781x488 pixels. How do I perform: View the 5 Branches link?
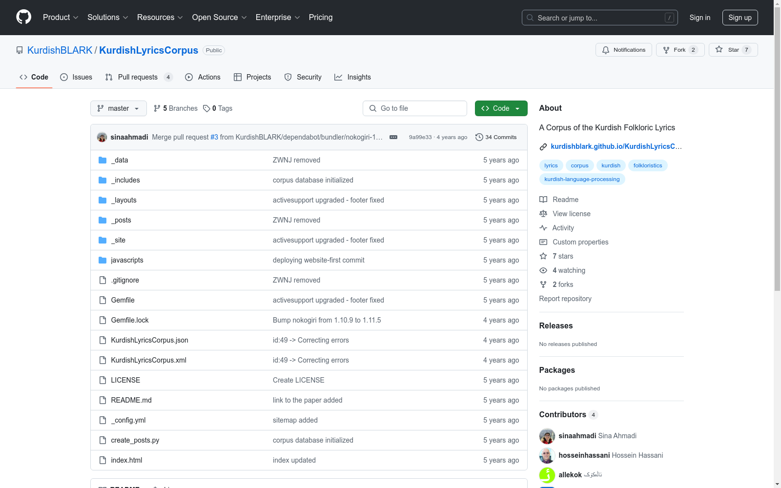click(x=176, y=108)
